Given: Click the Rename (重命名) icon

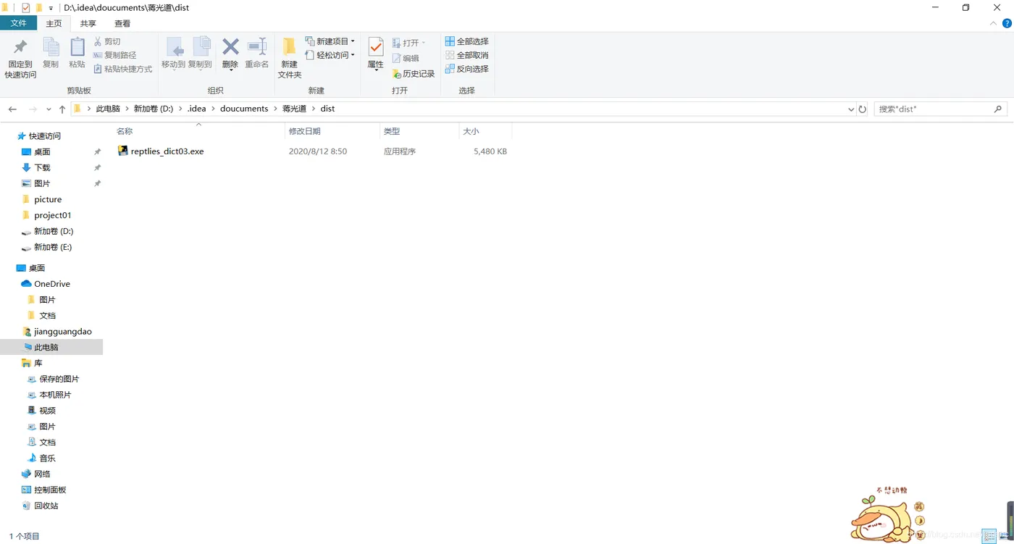Looking at the screenshot, I should pyautogui.click(x=257, y=52).
